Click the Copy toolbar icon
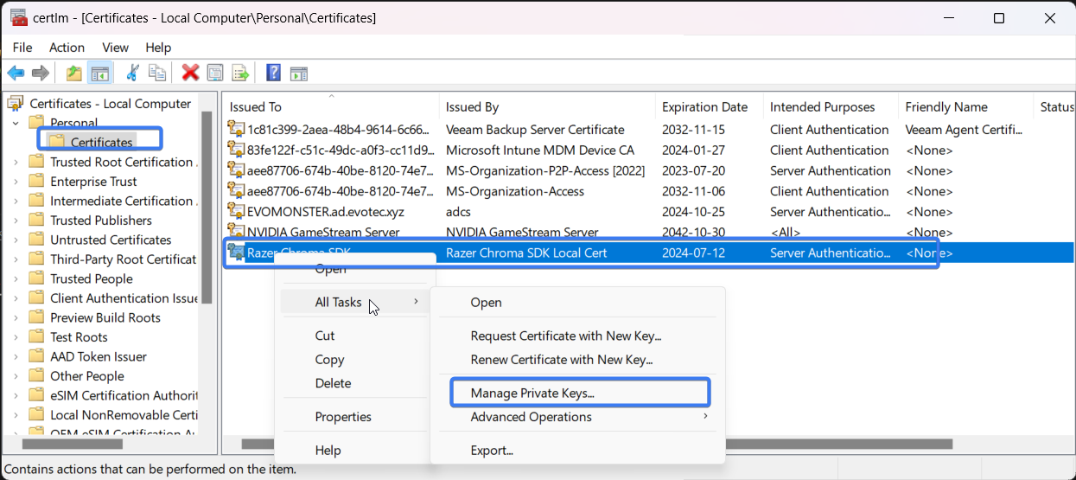Viewport: 1076px width, 480px height. click(x=156, y=74)
